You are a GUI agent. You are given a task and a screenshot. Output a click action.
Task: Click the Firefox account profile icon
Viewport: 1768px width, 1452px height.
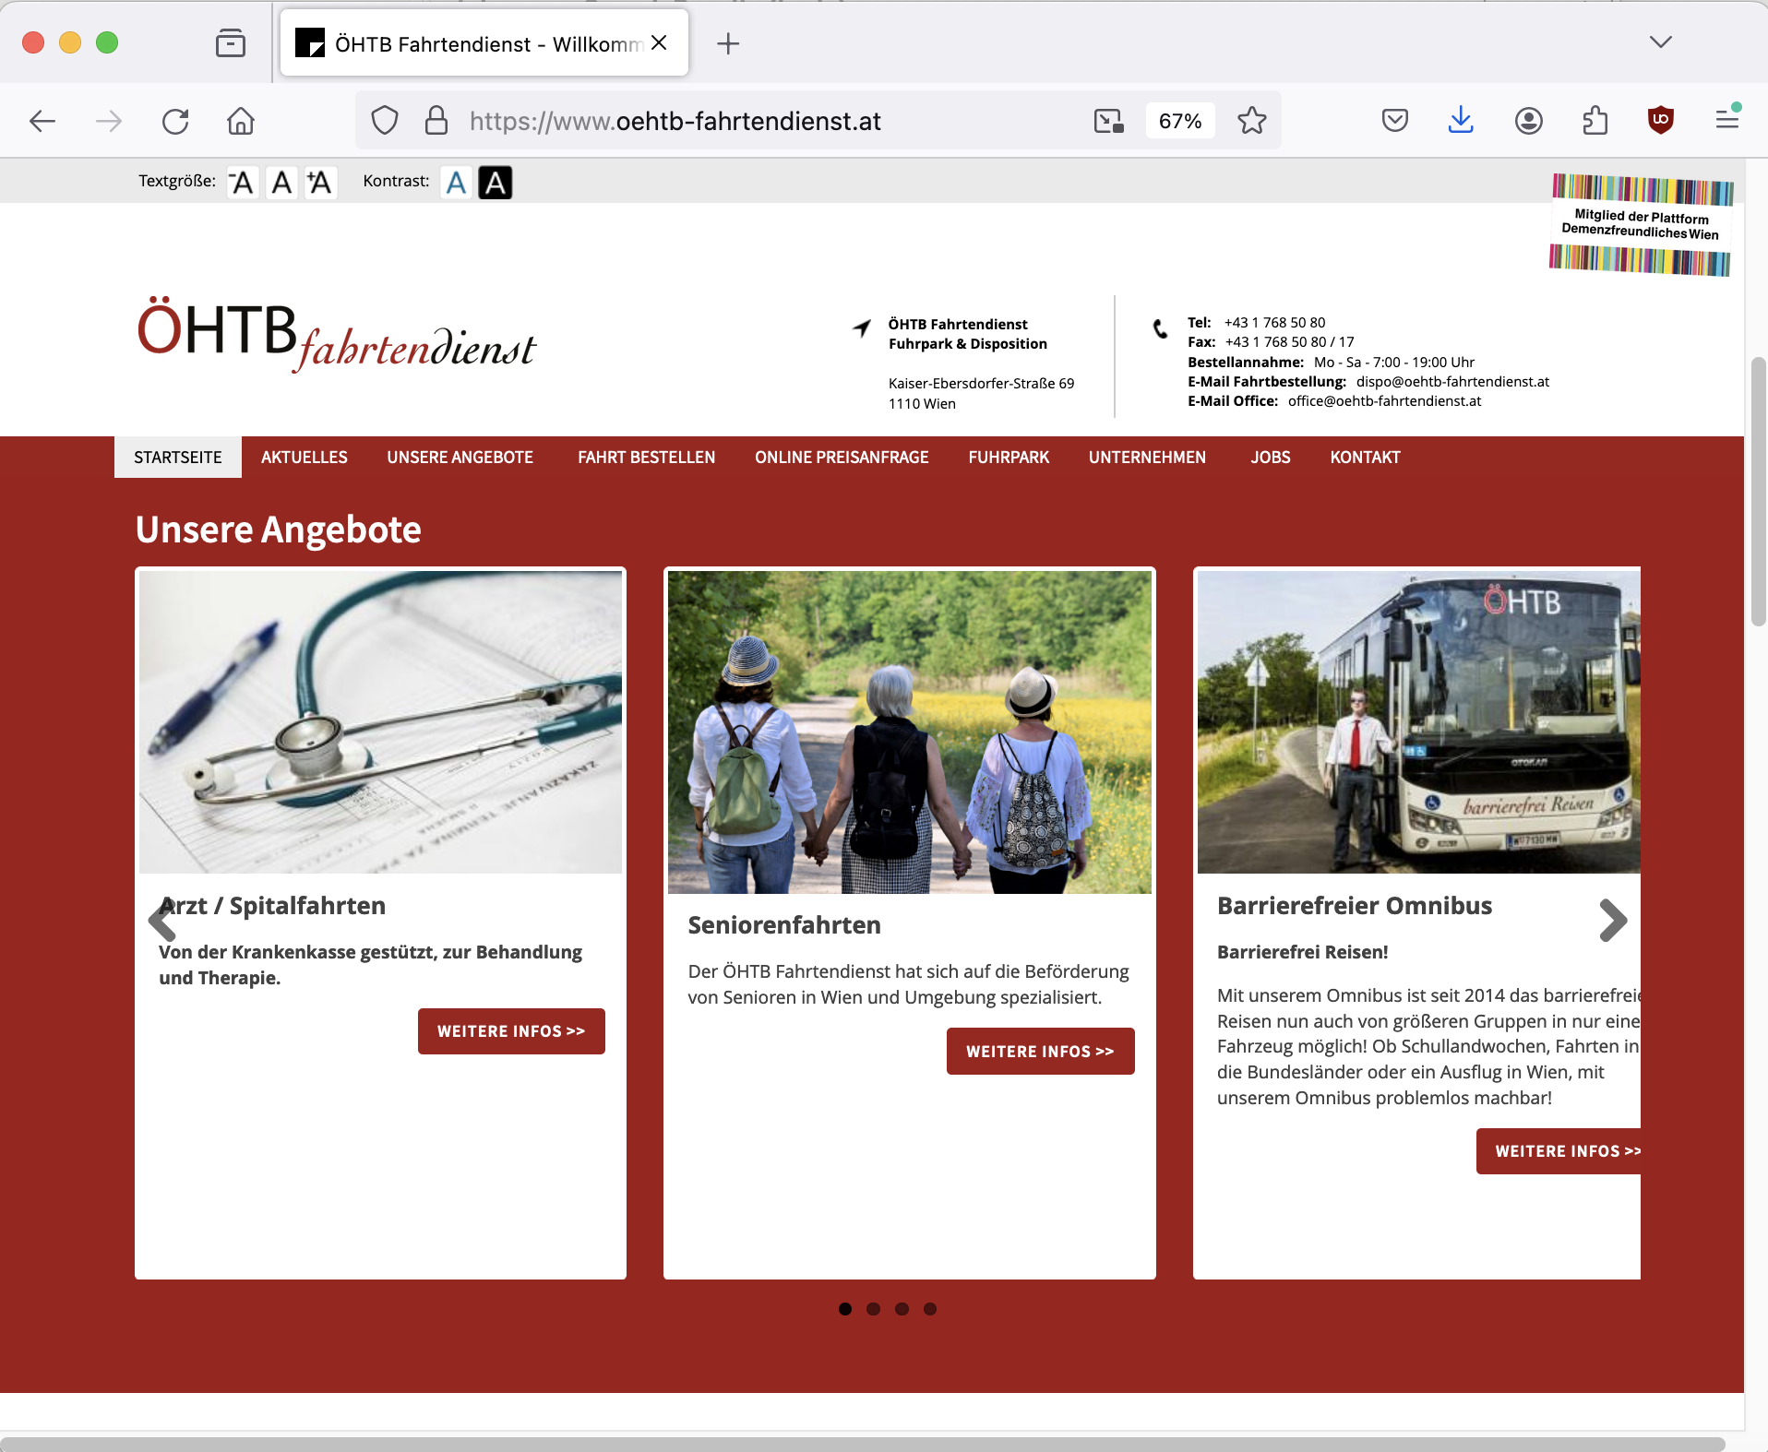tap(1528, 121)
